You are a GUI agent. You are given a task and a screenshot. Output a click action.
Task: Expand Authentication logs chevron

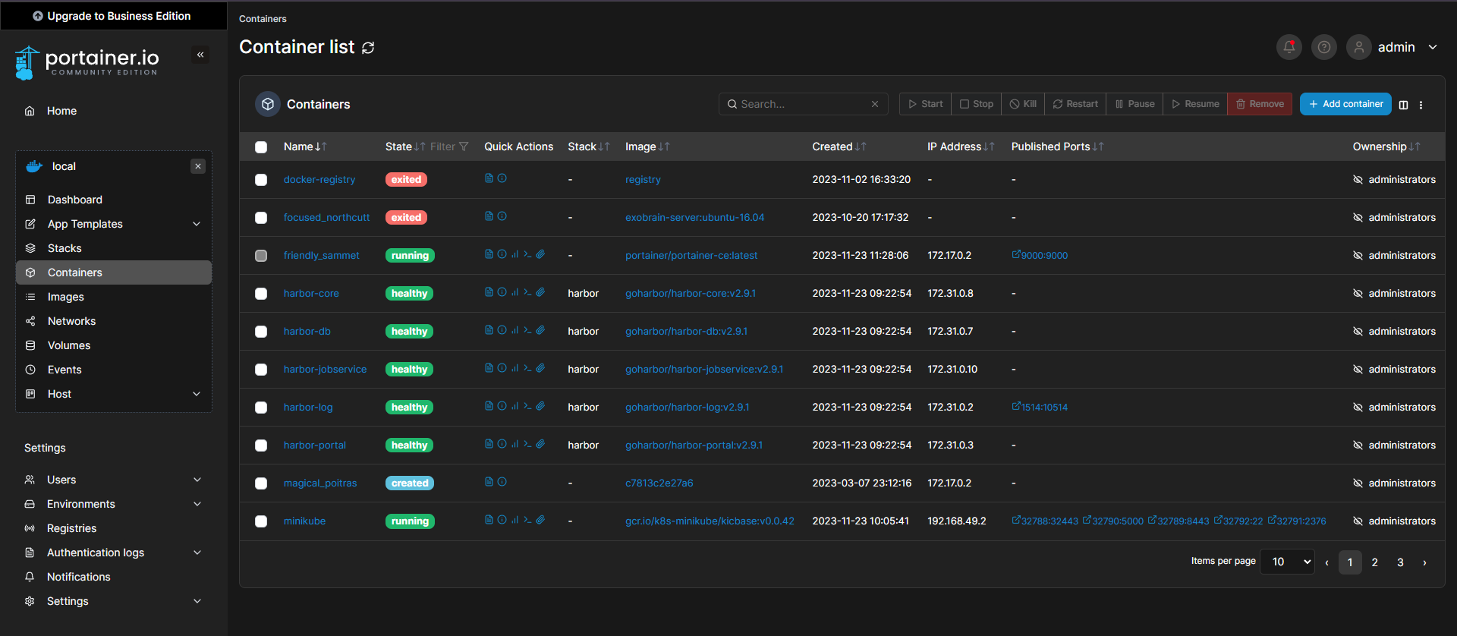click(x=197, y=553)
